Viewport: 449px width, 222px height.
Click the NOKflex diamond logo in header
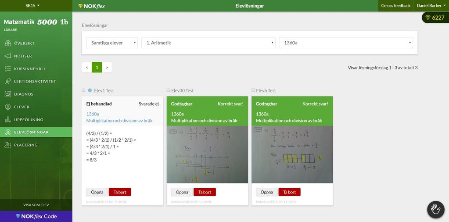[x=80, y=6]
